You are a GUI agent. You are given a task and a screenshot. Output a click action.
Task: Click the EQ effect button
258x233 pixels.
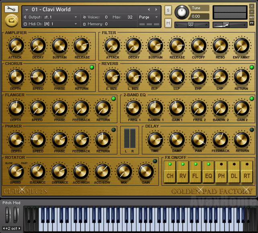coord(209,172)
